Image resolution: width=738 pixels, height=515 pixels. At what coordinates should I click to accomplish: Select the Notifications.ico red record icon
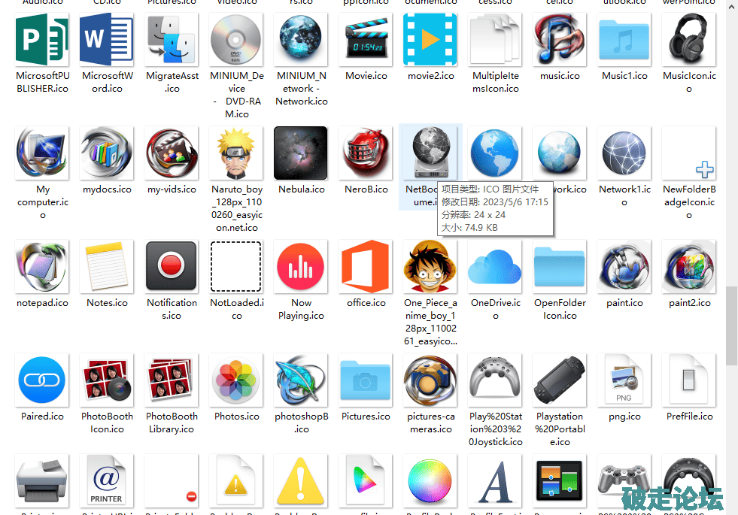tap(172, 267)
